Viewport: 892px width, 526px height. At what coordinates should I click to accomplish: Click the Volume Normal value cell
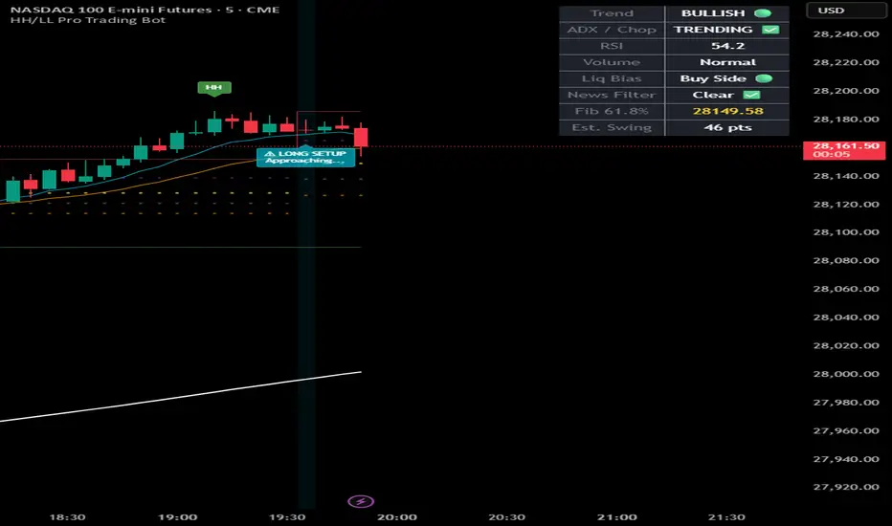click(727, 62)
